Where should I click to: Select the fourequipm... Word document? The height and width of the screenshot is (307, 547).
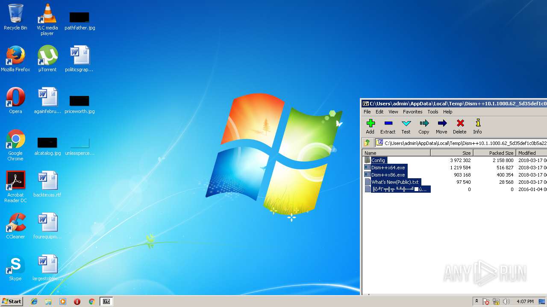coord(47,226)
